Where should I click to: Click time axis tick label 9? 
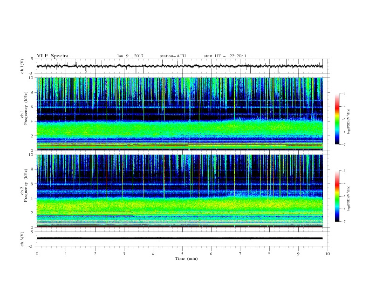(x=298, y=254)
